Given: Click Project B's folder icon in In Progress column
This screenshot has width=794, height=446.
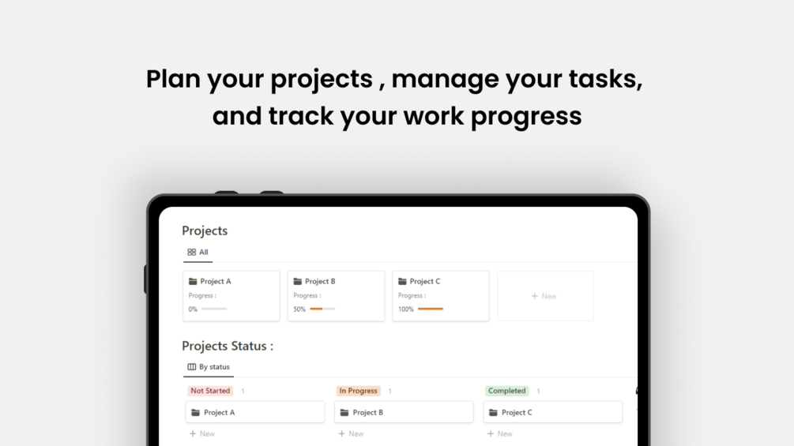Looking at the screenshot, I should click(x=344, y=412).
